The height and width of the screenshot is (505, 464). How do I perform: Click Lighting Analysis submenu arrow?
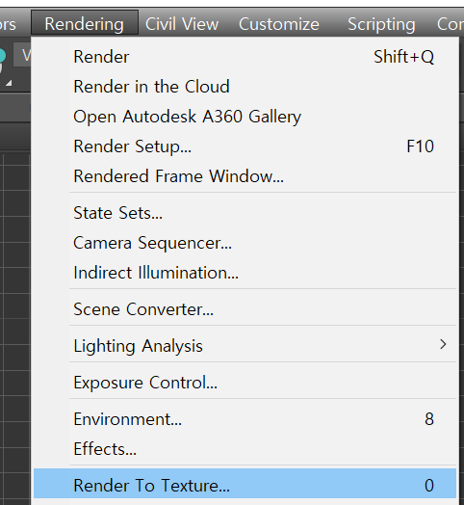pyautogui.click(x=443, y=345)
